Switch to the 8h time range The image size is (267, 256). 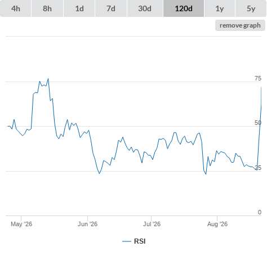tap(47, 8)
